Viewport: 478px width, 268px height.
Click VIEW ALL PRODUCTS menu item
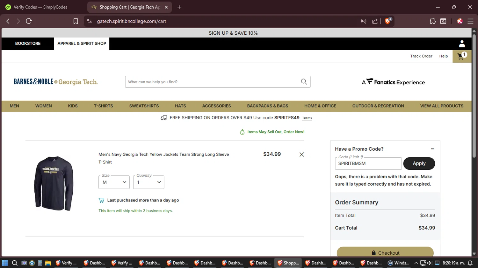(442, 106)
